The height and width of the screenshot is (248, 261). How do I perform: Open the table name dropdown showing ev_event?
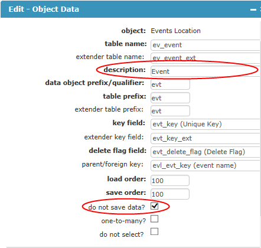tap(205, 45)
